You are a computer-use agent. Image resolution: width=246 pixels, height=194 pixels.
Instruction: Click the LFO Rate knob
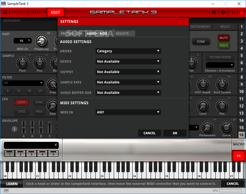(53, 106)
